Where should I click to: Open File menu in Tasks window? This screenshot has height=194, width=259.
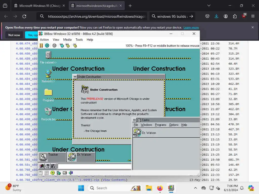pos(136,125)
